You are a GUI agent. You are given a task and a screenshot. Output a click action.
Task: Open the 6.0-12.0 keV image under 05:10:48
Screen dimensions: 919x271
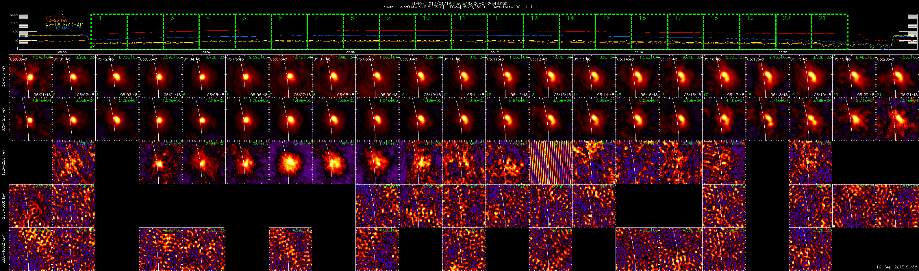464,119
